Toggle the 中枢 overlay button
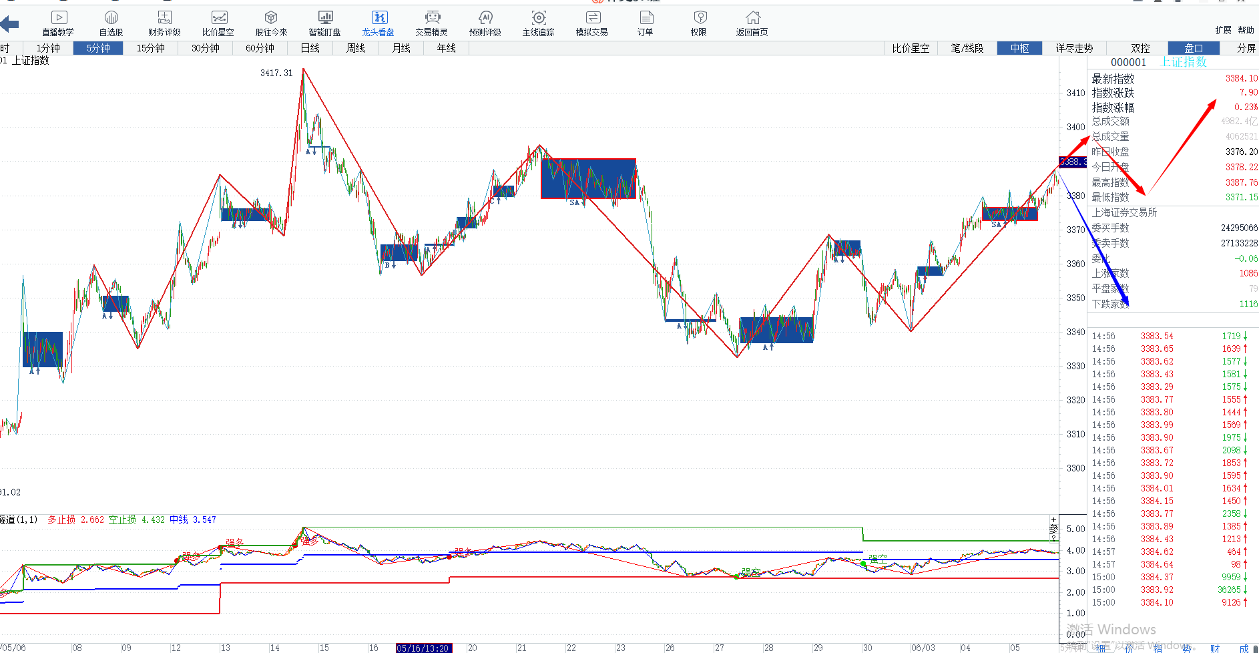This screenshot has width=1259, height=653. pos(1019,48)
